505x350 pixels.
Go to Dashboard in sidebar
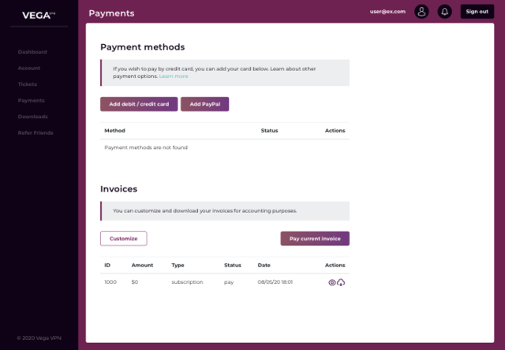click(32, 52)
